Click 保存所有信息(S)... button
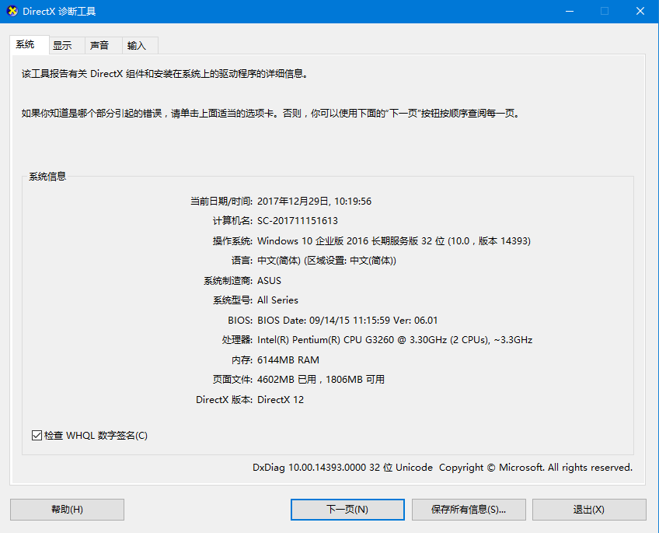 [469, 510]
